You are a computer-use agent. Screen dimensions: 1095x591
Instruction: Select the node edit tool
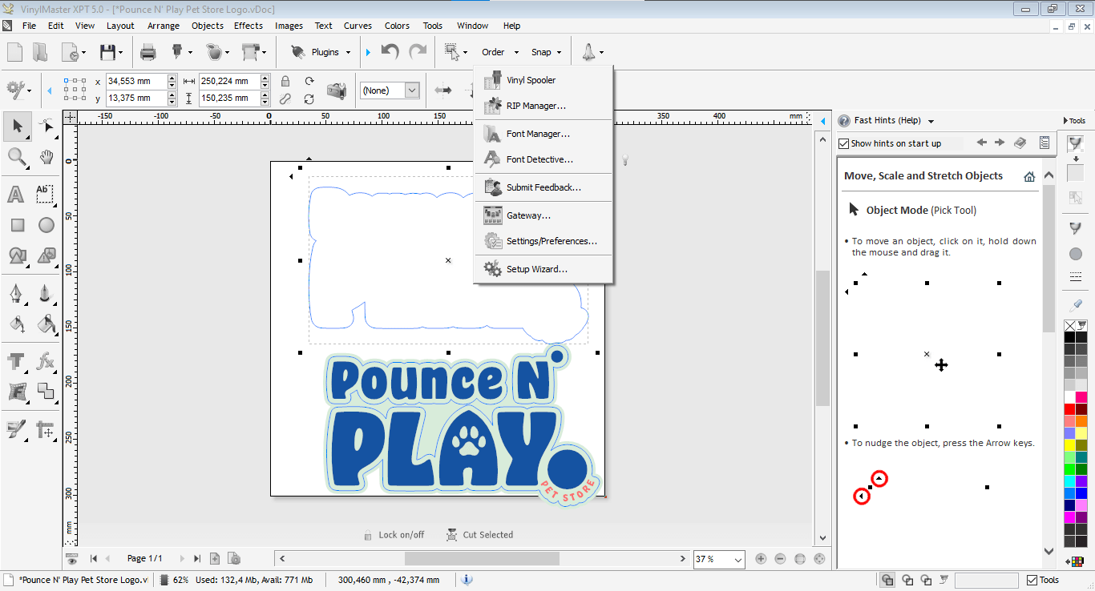coord(46,126)
